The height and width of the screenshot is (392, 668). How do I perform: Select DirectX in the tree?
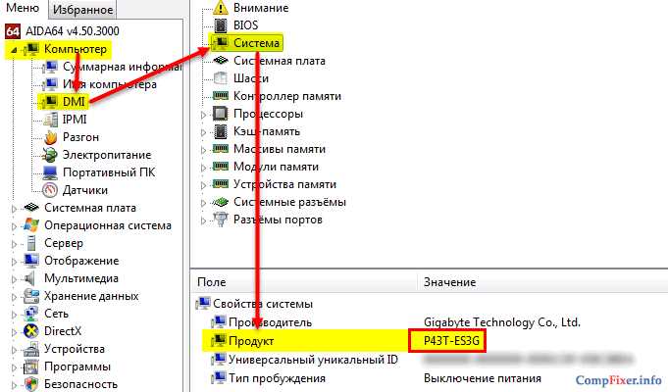tap(63, 331)
